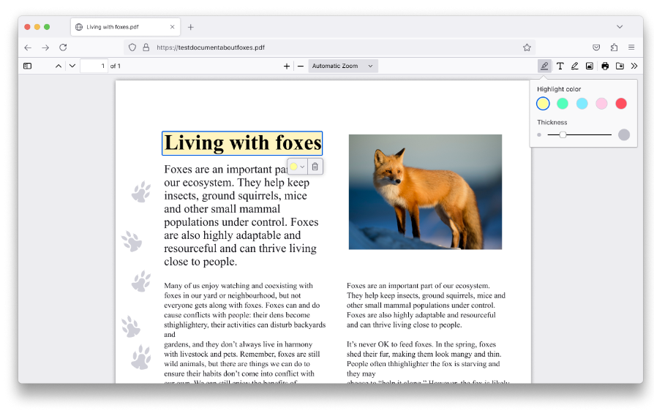The image size is (654, 410).
Task: Open Pocket save icon
Action: point(596,48)
